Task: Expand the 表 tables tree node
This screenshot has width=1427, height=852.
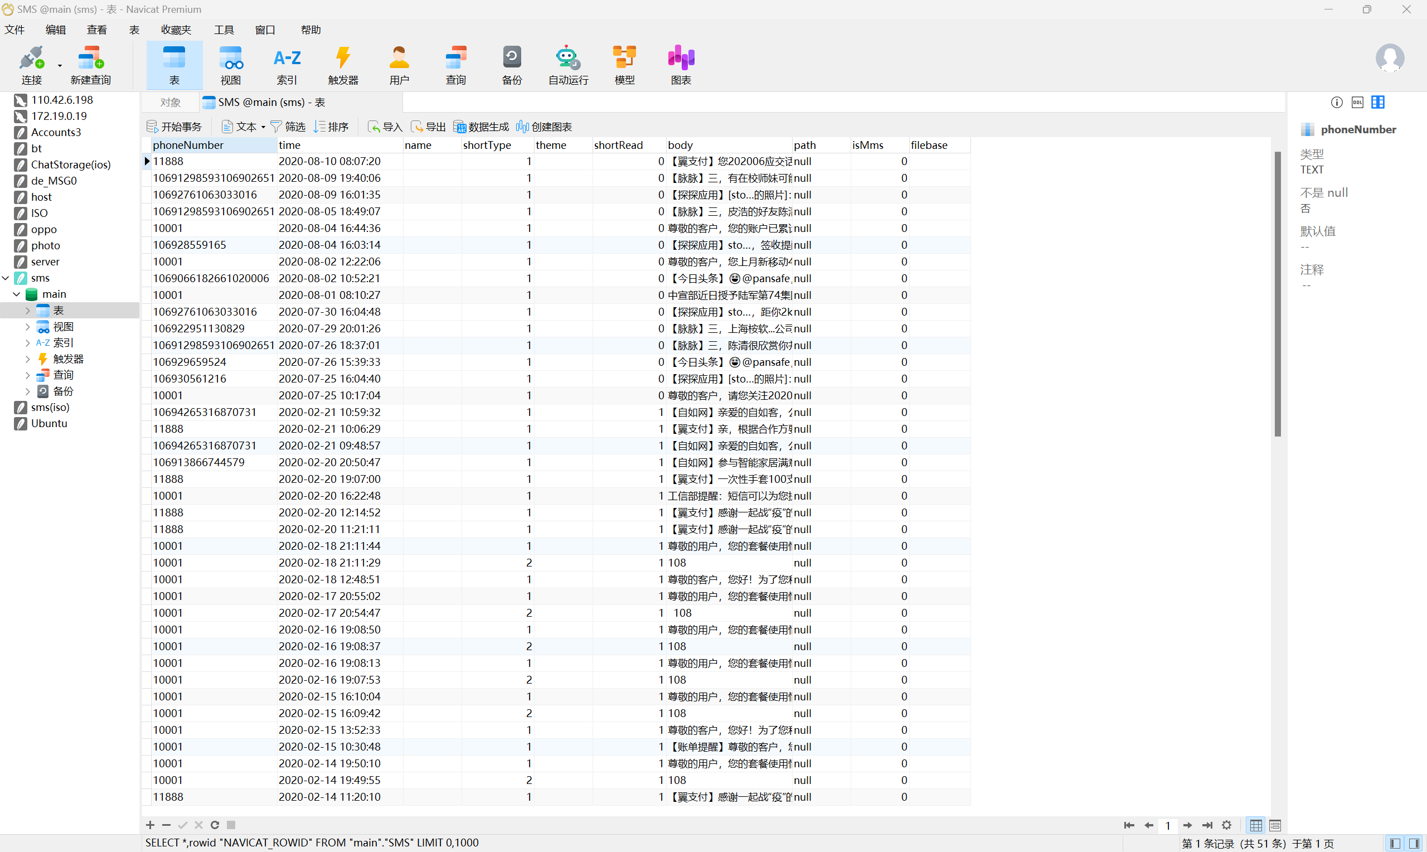Action: (x=27, y=311)
